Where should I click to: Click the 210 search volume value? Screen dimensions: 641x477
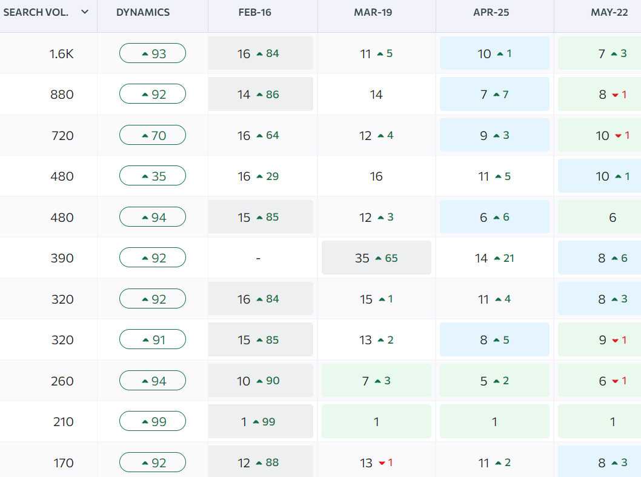point(63,422)
